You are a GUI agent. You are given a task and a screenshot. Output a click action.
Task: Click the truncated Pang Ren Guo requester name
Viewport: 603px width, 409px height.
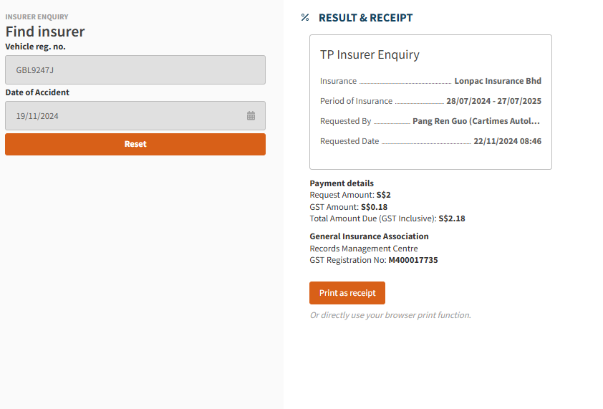[476, 121]
